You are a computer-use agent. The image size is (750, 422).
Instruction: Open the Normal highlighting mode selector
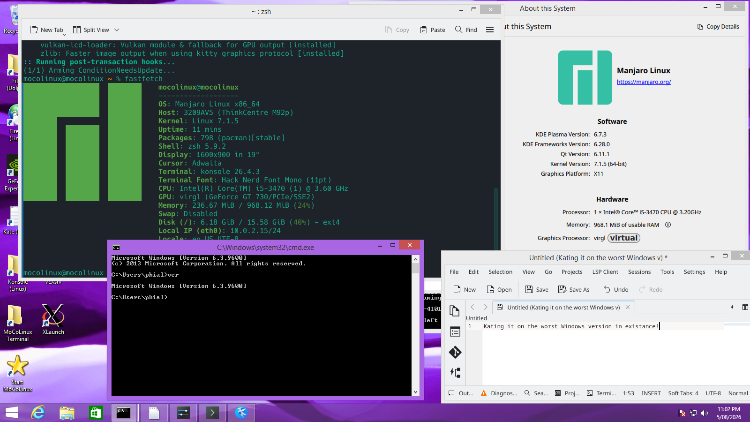click(738, 393)
